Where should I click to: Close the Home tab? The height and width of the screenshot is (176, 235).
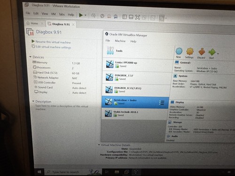tap(42, 23)
